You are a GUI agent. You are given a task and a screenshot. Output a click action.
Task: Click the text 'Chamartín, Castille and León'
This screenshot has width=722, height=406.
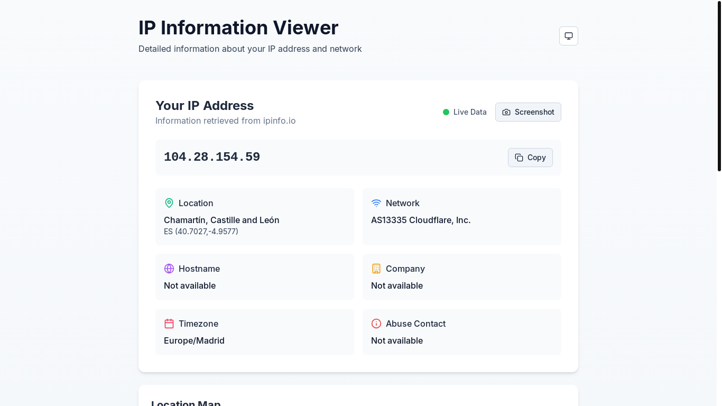tap(221, 220)
